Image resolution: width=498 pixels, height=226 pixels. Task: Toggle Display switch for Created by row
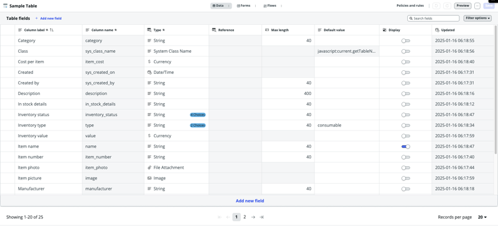406,83
